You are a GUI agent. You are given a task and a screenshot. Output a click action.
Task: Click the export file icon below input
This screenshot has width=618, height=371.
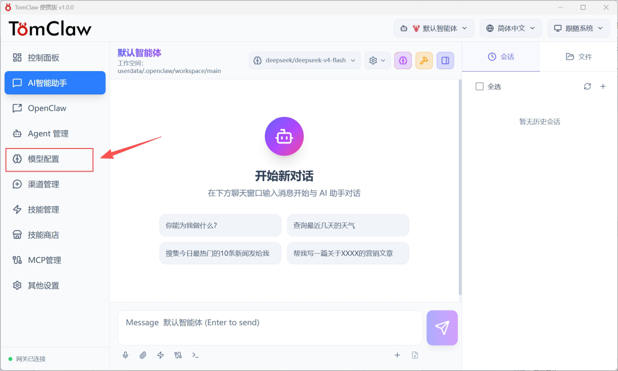415,355
